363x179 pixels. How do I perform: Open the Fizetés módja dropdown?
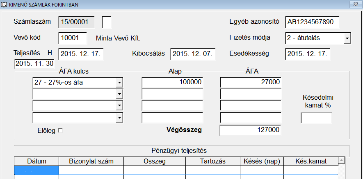click(x=347, y=38)
